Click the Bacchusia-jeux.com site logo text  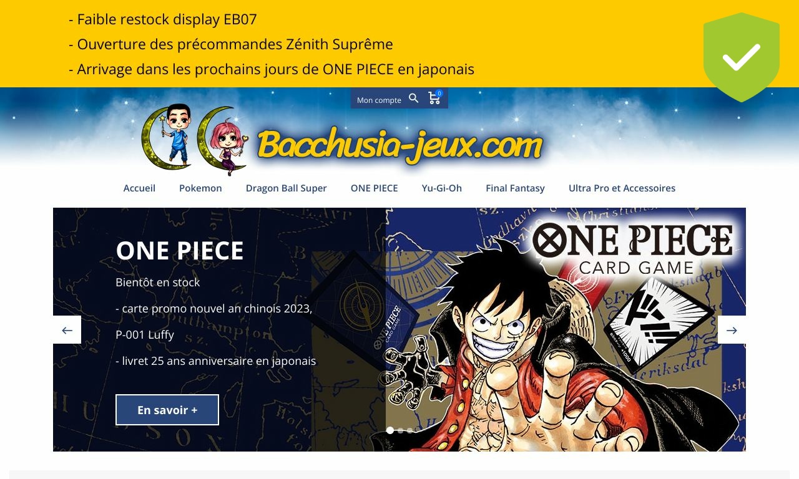point(399,146)
